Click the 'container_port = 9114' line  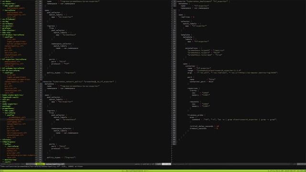click(x=201, y=82)
